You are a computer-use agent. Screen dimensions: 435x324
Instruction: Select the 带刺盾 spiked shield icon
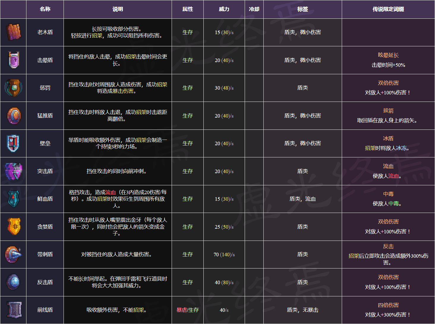tap(13, 254)
